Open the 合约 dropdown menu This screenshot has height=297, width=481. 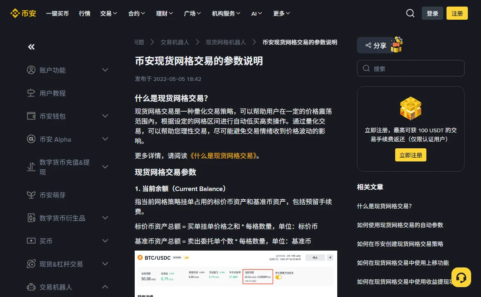coord(136,14)
